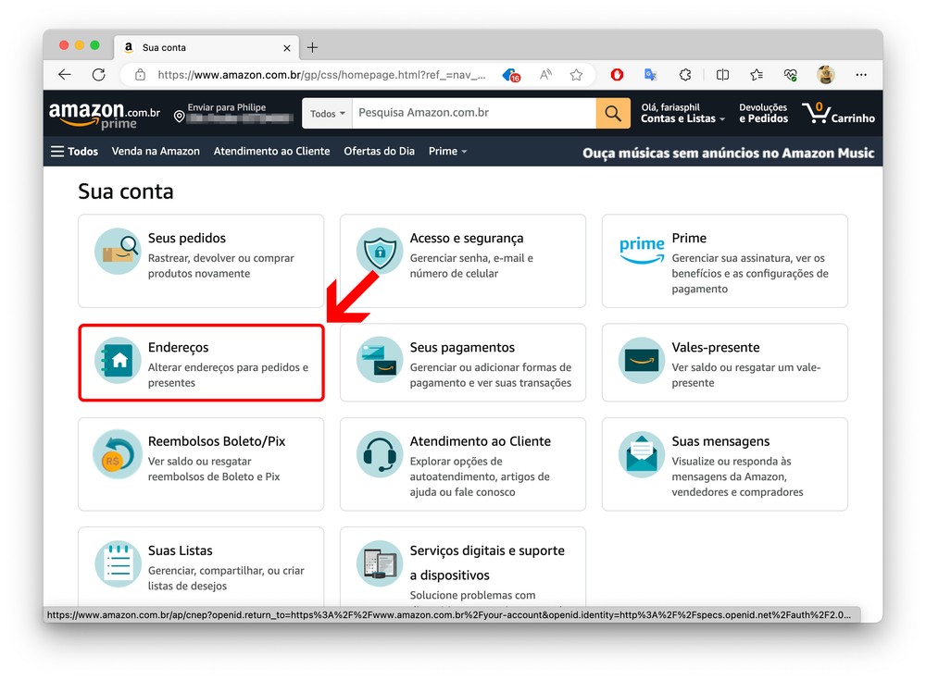The height and width of the screenshot is (680, 926).
Task: Expand the Todos search category dropdown
Action: (x=327, y=114)
